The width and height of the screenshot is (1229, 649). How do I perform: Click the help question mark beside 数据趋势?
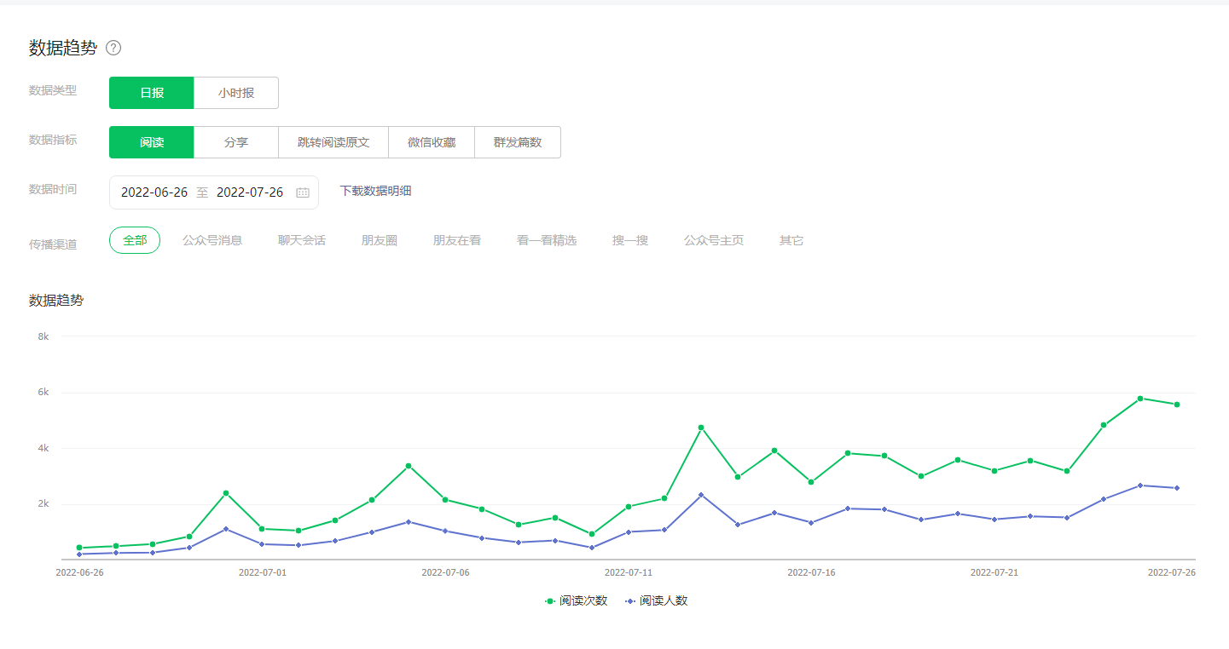(x=113, y=48)
